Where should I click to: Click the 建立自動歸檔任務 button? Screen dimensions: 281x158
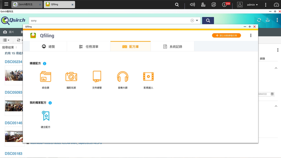click(227, 35)
